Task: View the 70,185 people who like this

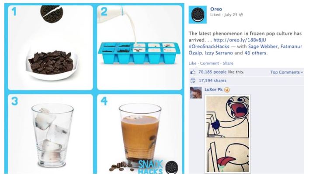Action: coord(221,72)
